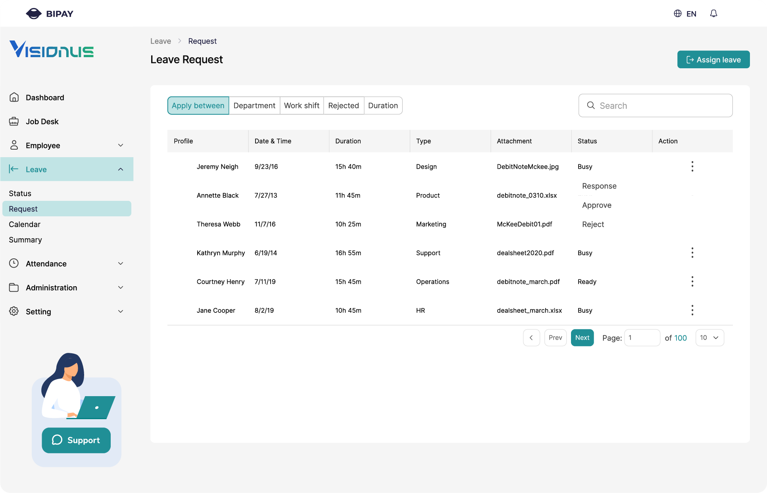Image resolution: width=767 pixels, height=493 pixels.
Task: Toggle the Work shift filter
Action: coord(302,106)
